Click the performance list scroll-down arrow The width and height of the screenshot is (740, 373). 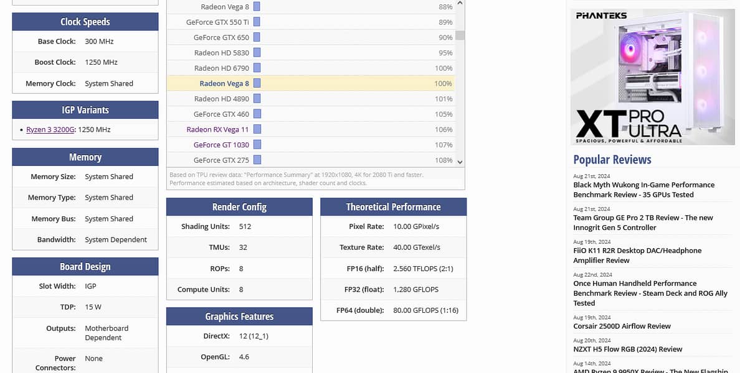(460, 162)
